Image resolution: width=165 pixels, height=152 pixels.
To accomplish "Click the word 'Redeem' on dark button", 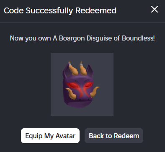I will point(126,136).
